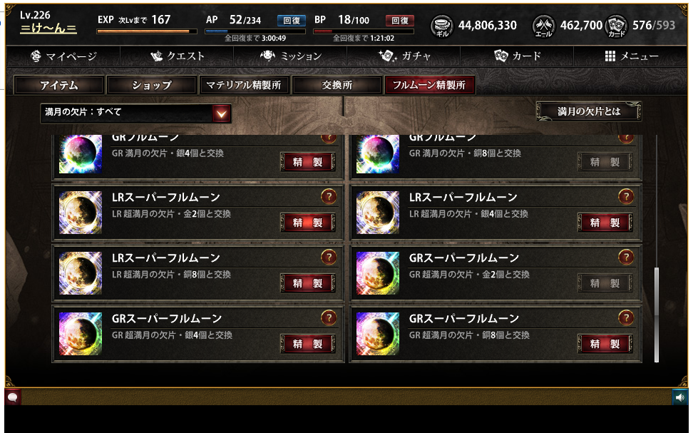Click GRスーパーフルムーン thumbnail for 金2個 exchange

click(x=378, y=273)
